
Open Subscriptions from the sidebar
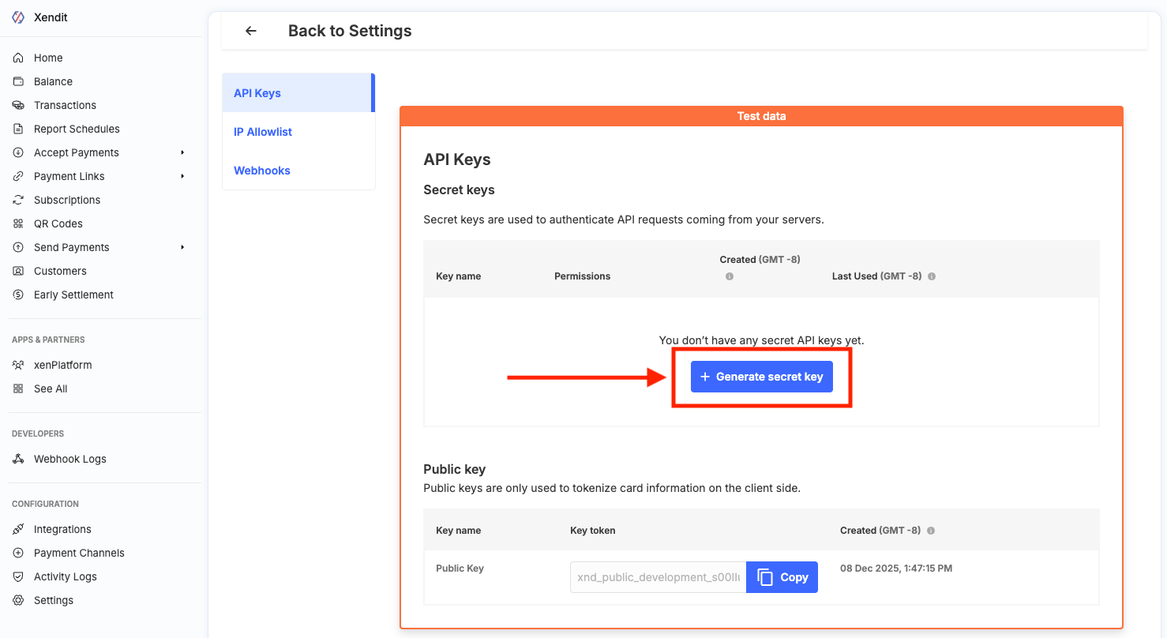click(67, 200)
